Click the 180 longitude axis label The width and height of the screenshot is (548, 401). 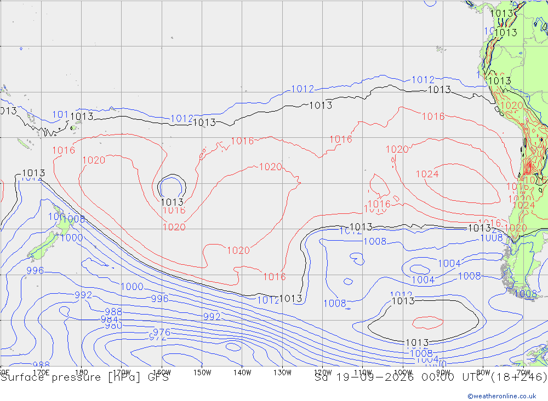point(82,373)
